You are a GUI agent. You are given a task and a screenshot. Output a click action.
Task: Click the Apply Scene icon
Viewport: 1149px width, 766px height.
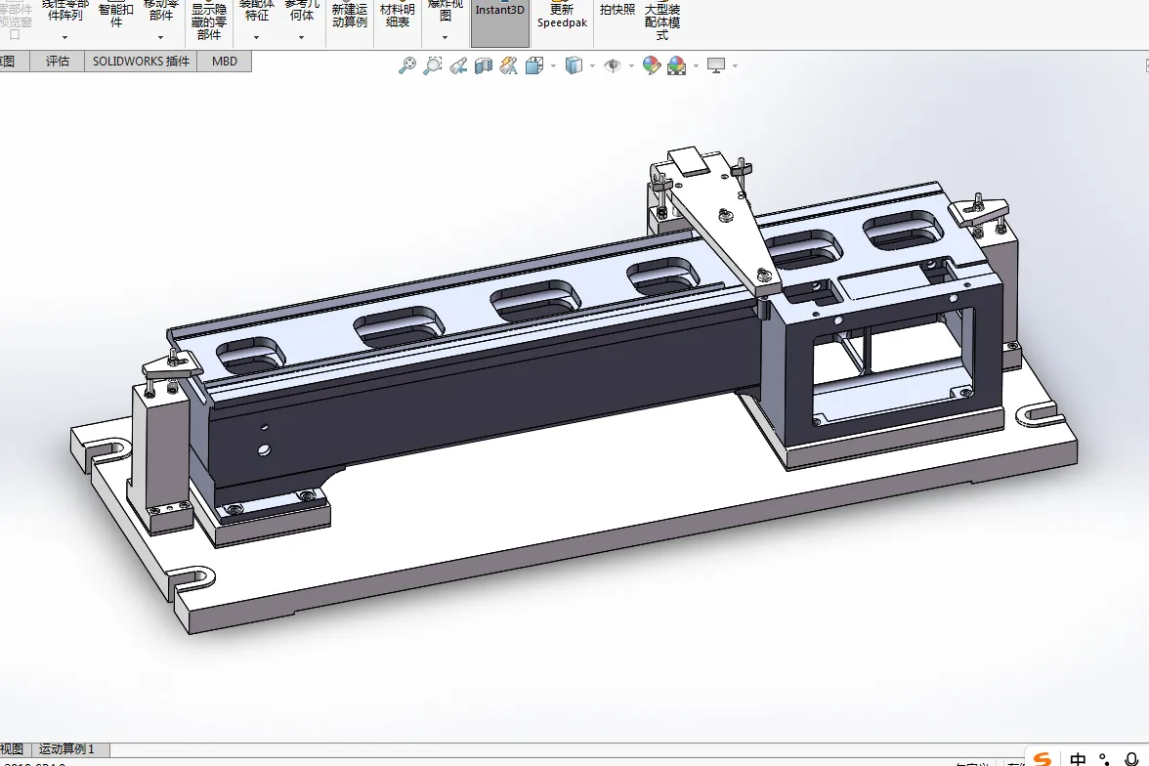coord(677,66)
